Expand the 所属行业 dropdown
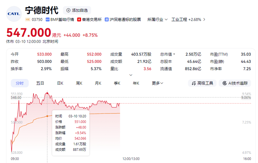This screenshot has width=258, height=163. click(x=157, y=20)
